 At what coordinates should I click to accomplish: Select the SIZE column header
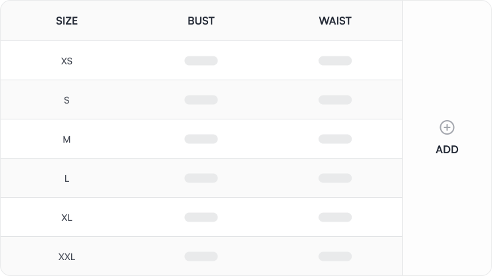pos(67,21)
